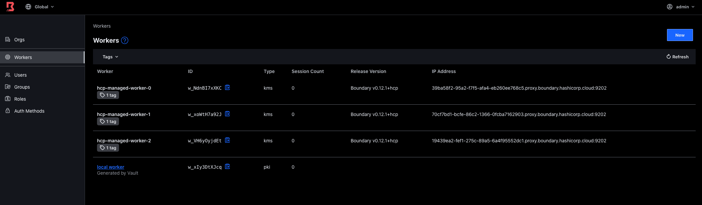Screen dimensions: 702x205
Task: Click the admin user avatar icon
Action: (x=669, y=7)
